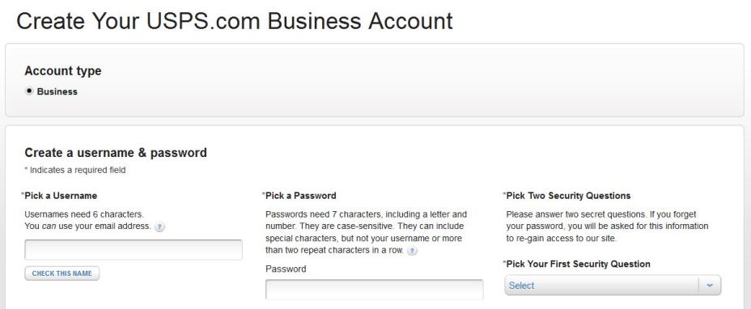Screen dimensions: 751x309
Task: Open the username help question-mark icon
Action: click(x=160, y=226)
